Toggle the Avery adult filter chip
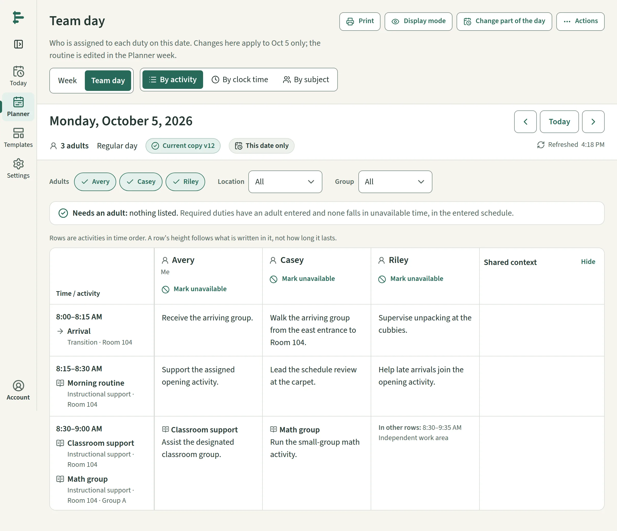Image resolution: width=617 pixels, height=531 pixels. pos(95,182)
